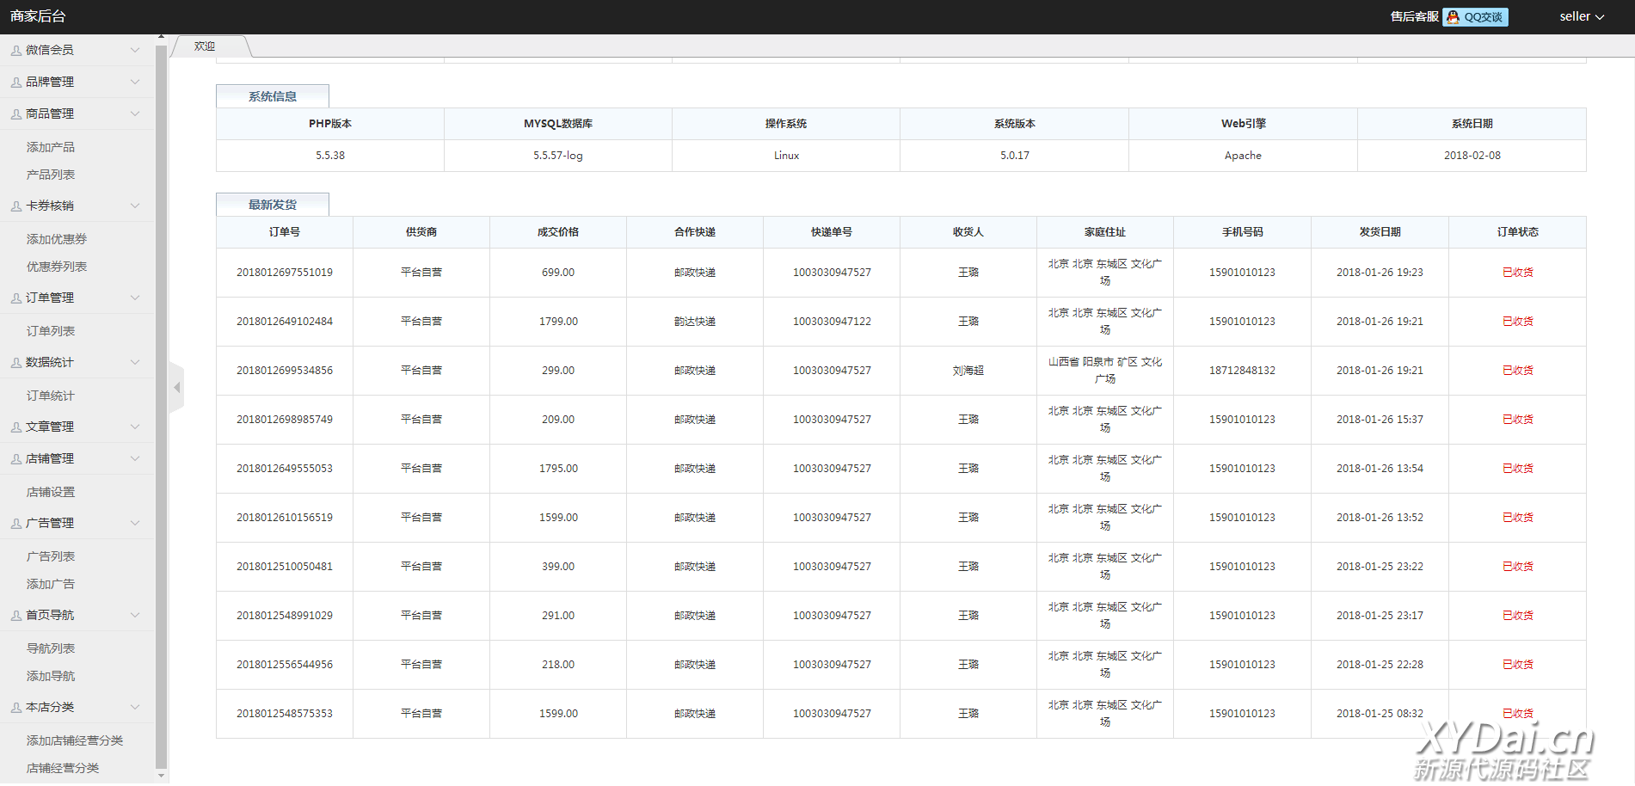This screenshot has height=786, width=1635.
Task: Open 广告列表 in the sidebar
Action: click(x=51, y=556)
